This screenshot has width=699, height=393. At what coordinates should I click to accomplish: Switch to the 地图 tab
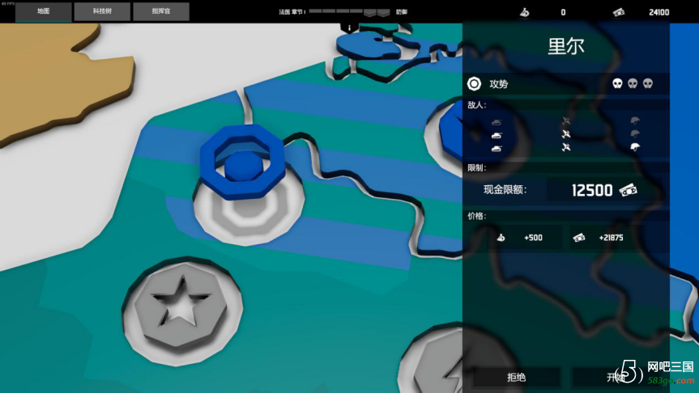(x=43, y=11)
